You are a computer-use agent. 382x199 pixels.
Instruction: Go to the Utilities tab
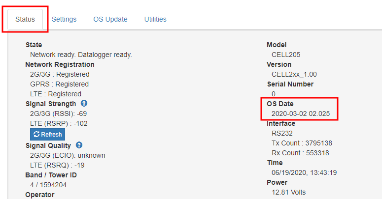coord(155,19)
